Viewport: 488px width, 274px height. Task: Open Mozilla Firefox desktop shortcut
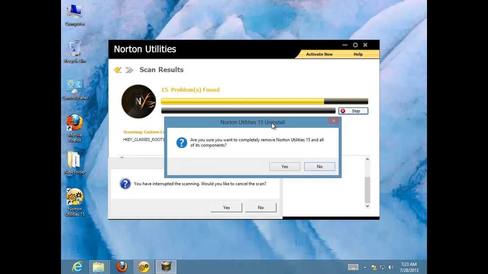75,128
